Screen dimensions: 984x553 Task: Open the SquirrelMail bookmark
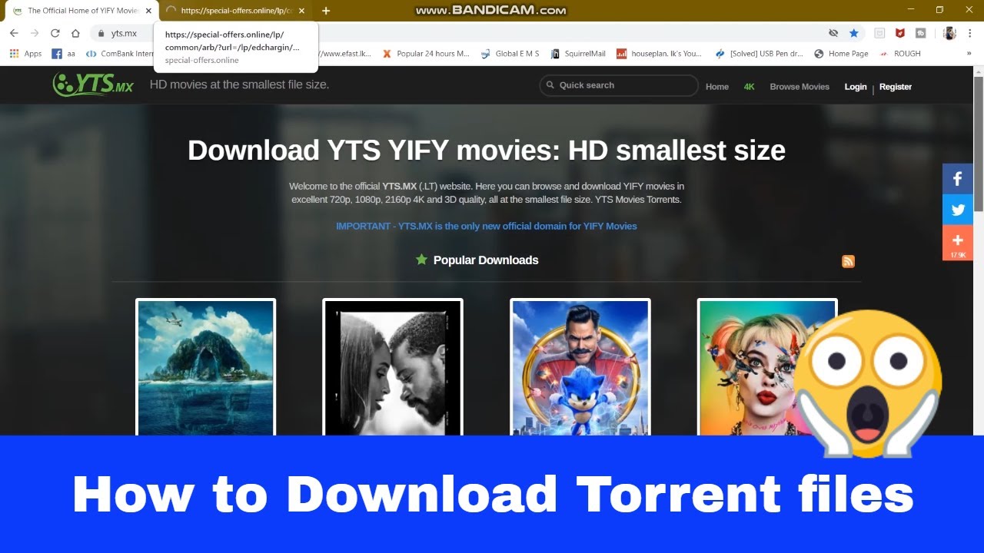577,54
